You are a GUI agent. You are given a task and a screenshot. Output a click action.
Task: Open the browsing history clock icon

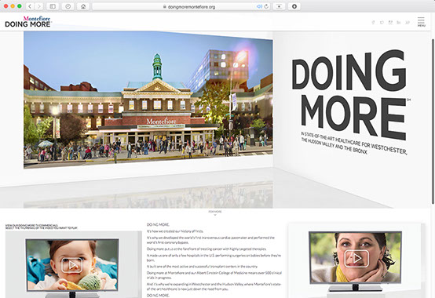pos(68,6)
